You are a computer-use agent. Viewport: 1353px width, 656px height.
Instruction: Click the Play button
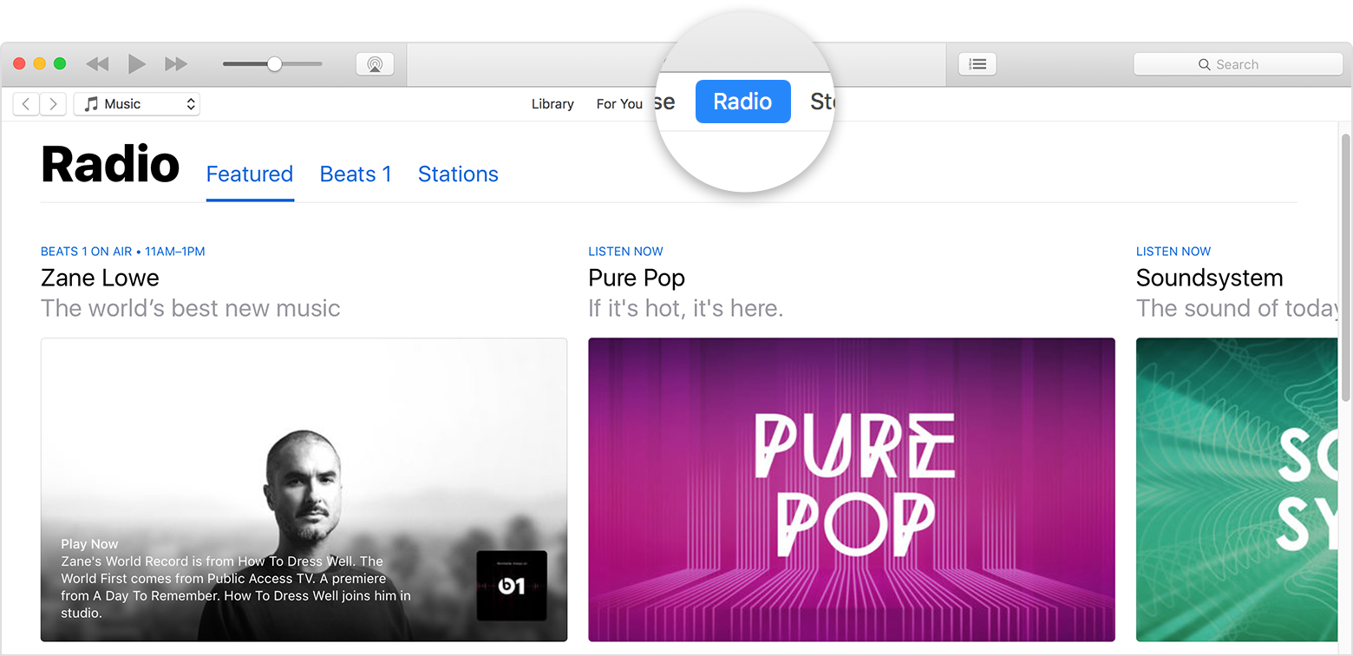click(136, 63)
